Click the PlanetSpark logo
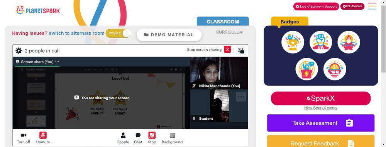Screen dimensions: 386x147 38,10
